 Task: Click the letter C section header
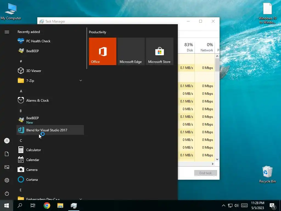(x=21, y=140)
